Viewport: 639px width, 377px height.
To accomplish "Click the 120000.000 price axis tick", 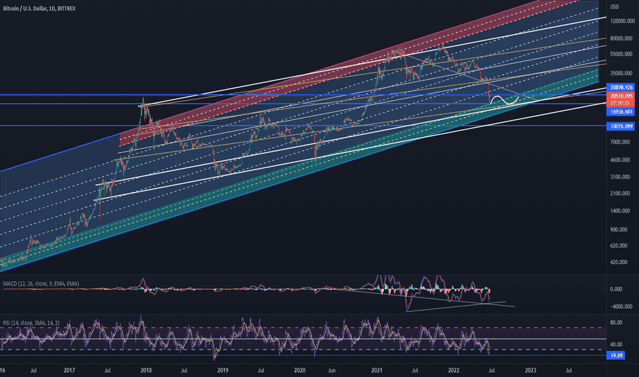I will tap(623, 21).
